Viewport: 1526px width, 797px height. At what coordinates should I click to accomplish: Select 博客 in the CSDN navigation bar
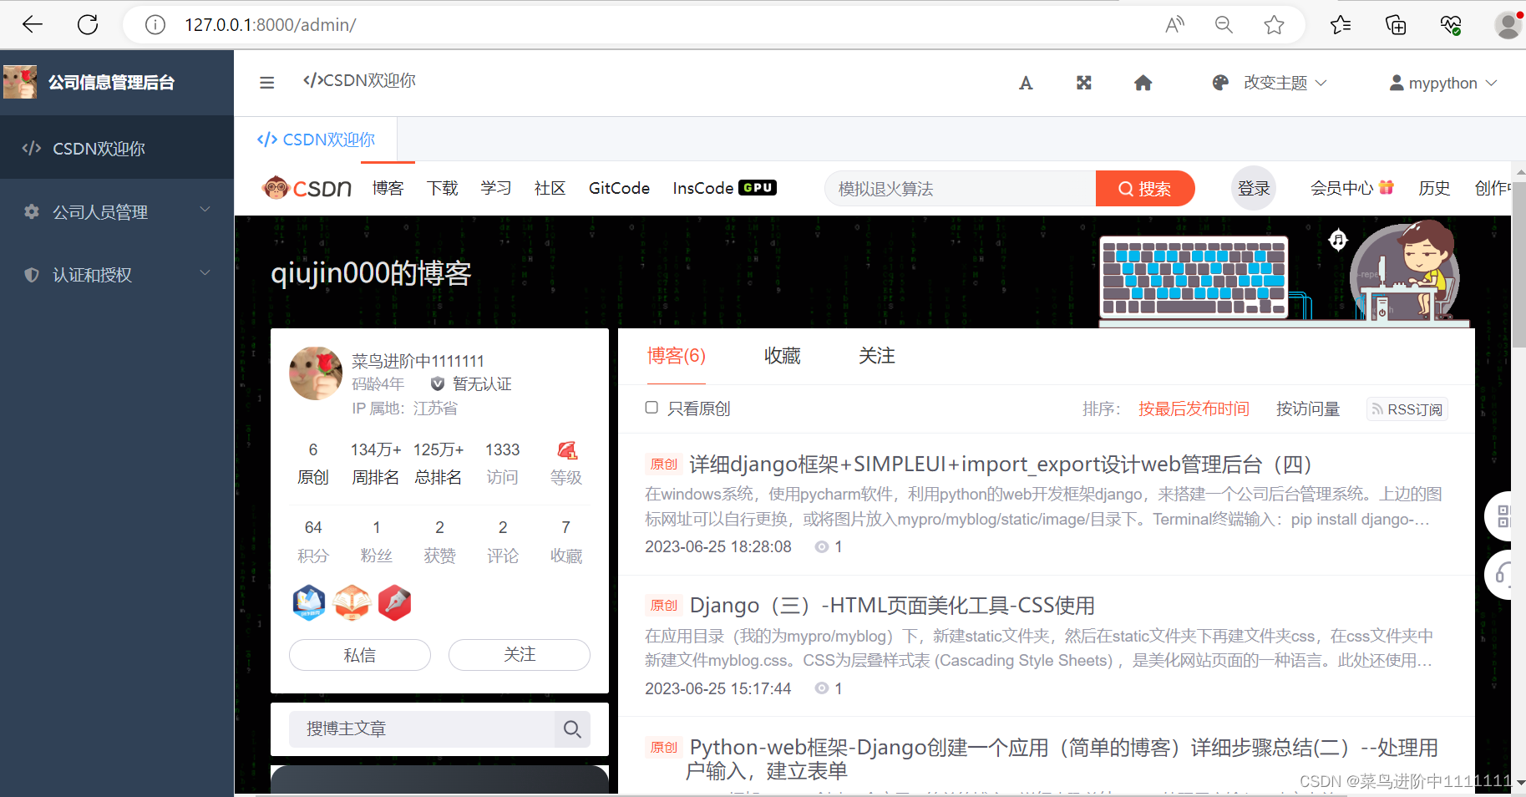388,187
